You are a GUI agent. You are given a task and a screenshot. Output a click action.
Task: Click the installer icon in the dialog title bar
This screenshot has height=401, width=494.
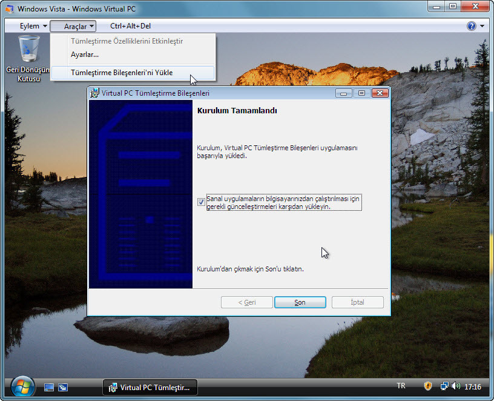95,93
